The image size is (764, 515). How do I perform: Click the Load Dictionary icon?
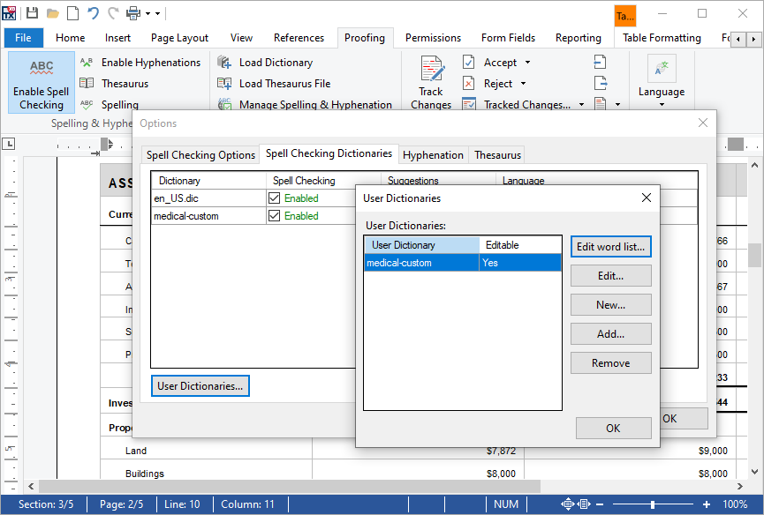pos(223,62)
